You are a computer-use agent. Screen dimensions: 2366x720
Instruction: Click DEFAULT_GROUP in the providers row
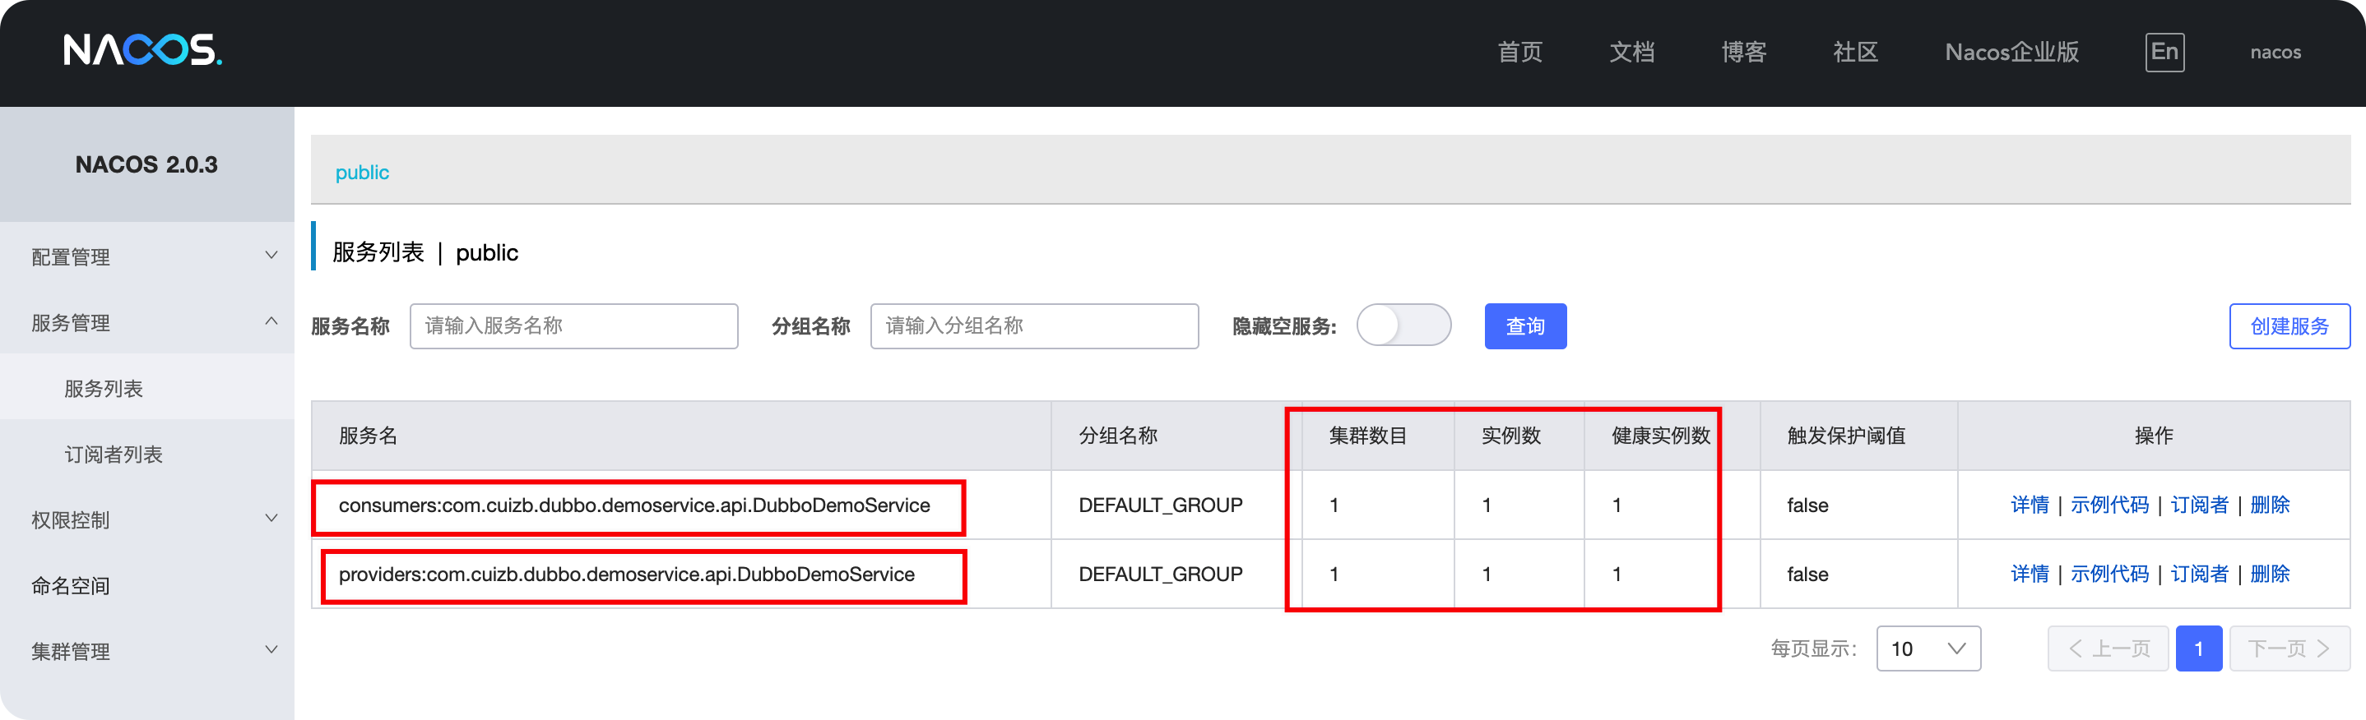point(1160,575)
